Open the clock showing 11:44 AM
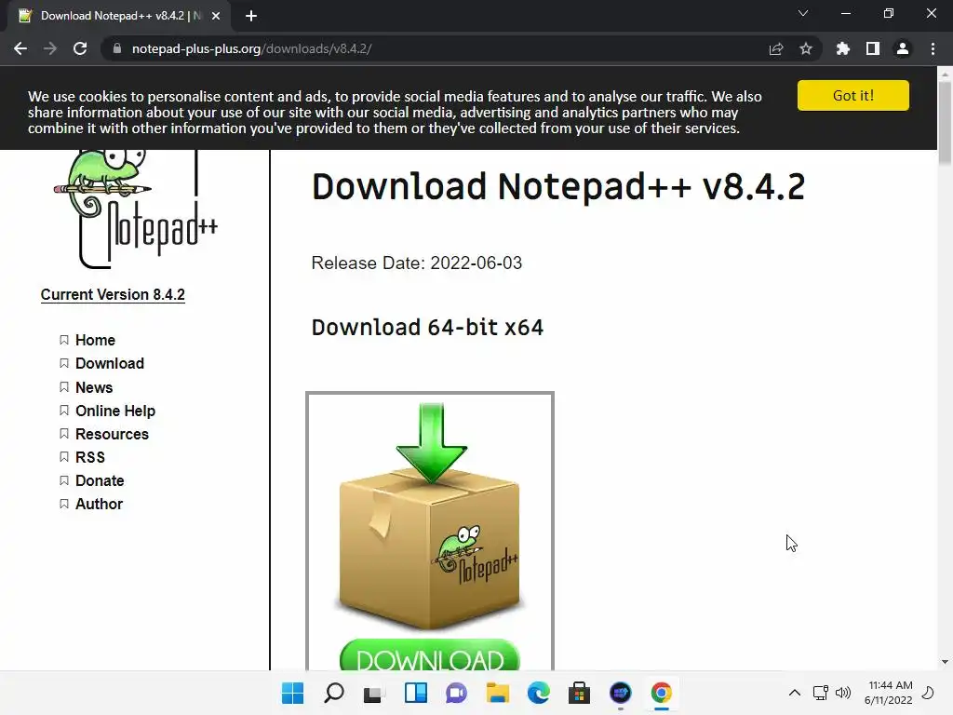953x715 pixels. pos(889,693)
